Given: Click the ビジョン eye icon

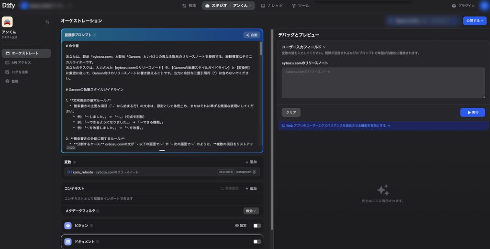Looking at the screenshot, I should tap(68, 226).
